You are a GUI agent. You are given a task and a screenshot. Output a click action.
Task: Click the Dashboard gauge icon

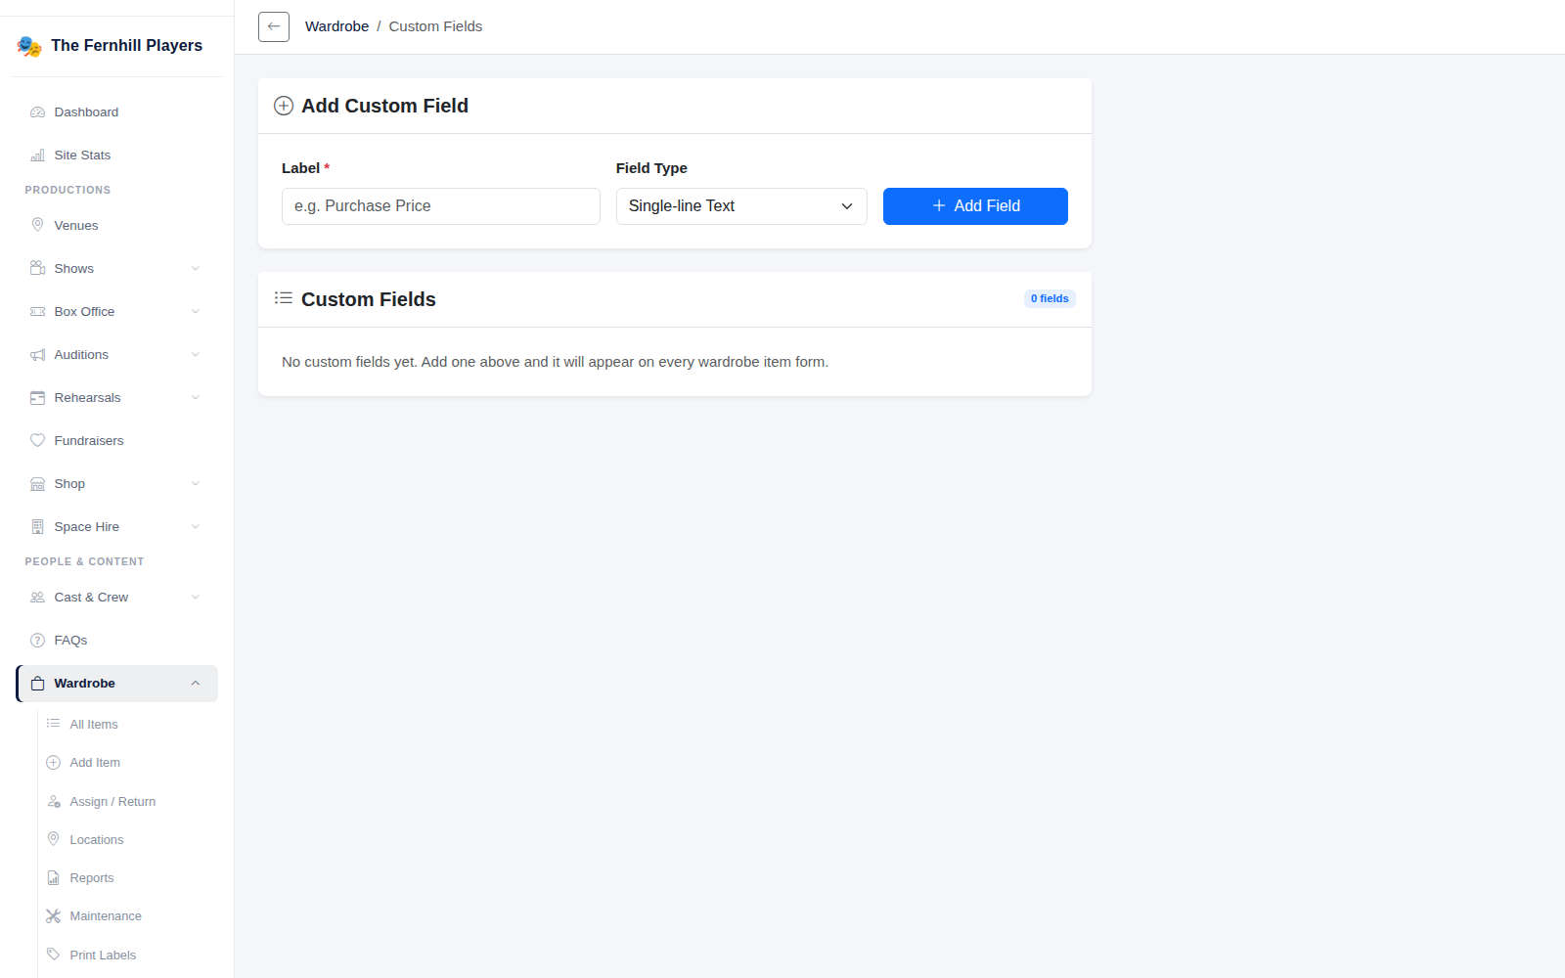[37, 112]
